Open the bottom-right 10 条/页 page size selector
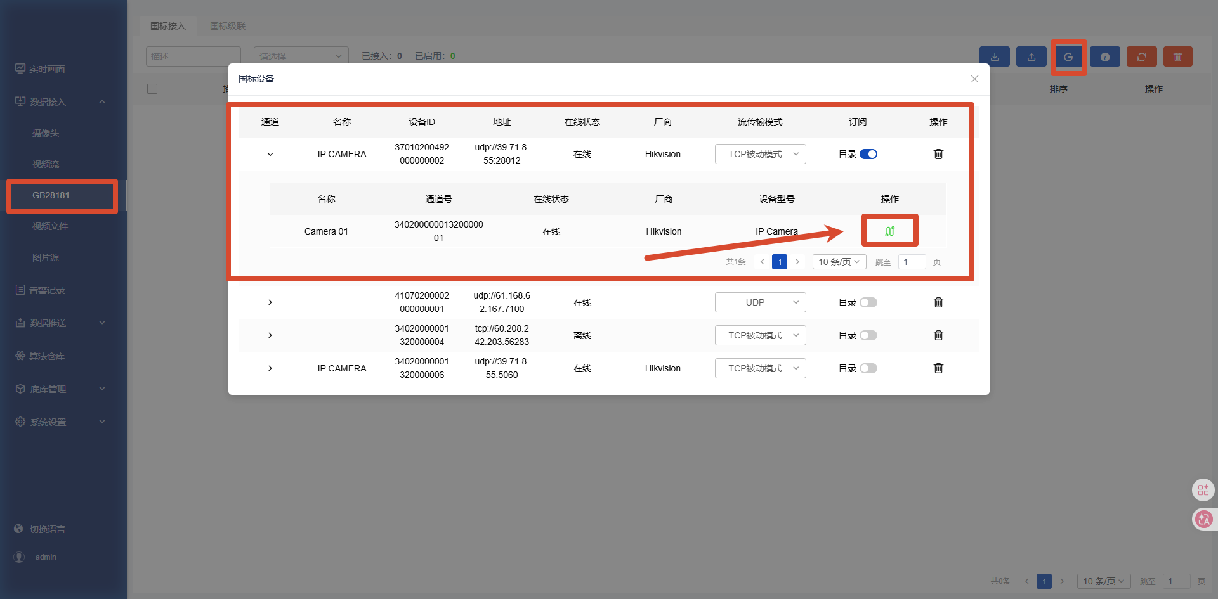Image resolution: width=1218 pixels, height=599 pixels. point(1104,581)
